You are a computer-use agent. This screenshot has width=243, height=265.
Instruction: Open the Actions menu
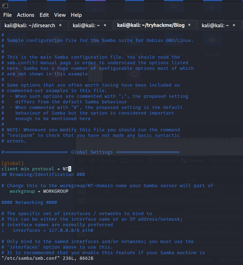25,15
